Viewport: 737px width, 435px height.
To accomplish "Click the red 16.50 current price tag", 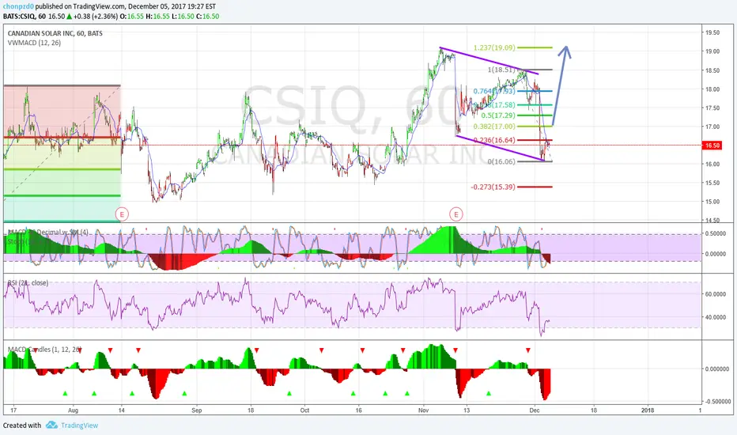I will [x=712, y=146].
